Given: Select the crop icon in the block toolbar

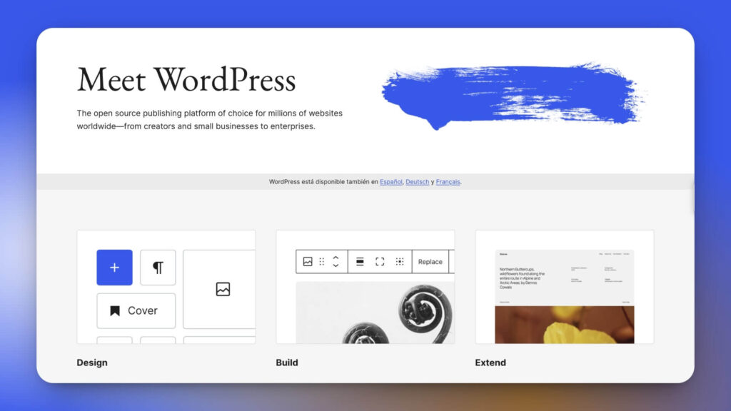Looking at the screenshot, I should point(401,261).
